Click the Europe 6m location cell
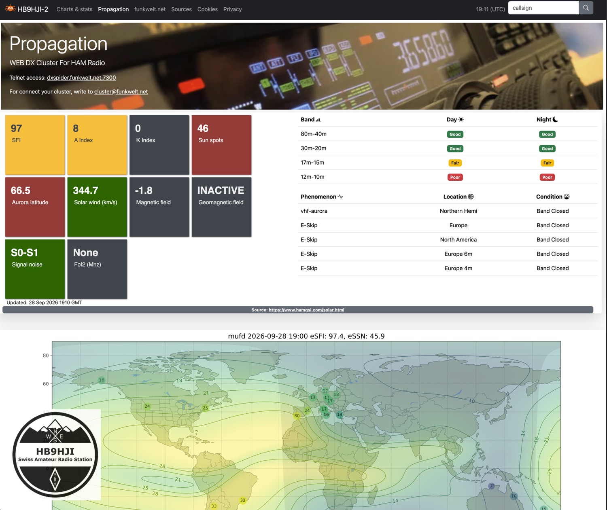The height and width of the screenshot is (510, 607). (x=458, y=254)
